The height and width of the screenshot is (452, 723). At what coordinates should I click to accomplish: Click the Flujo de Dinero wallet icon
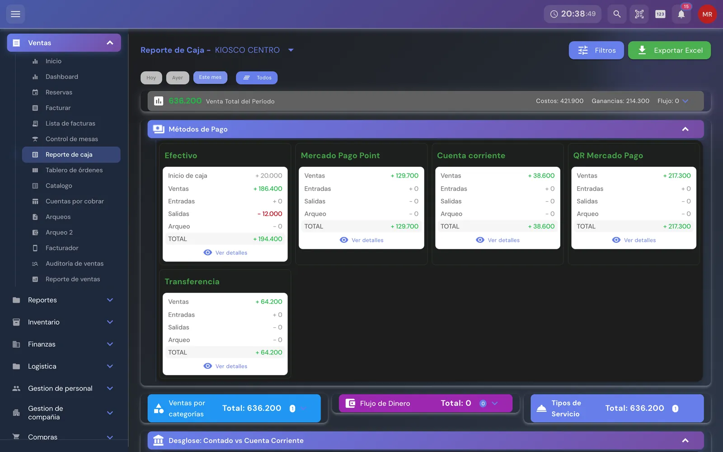[x=350, y=403]
